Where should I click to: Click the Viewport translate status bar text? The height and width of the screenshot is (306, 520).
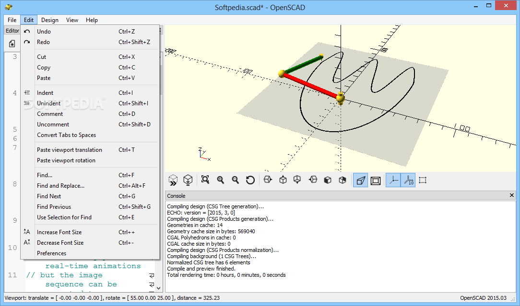tap(112, 298)
